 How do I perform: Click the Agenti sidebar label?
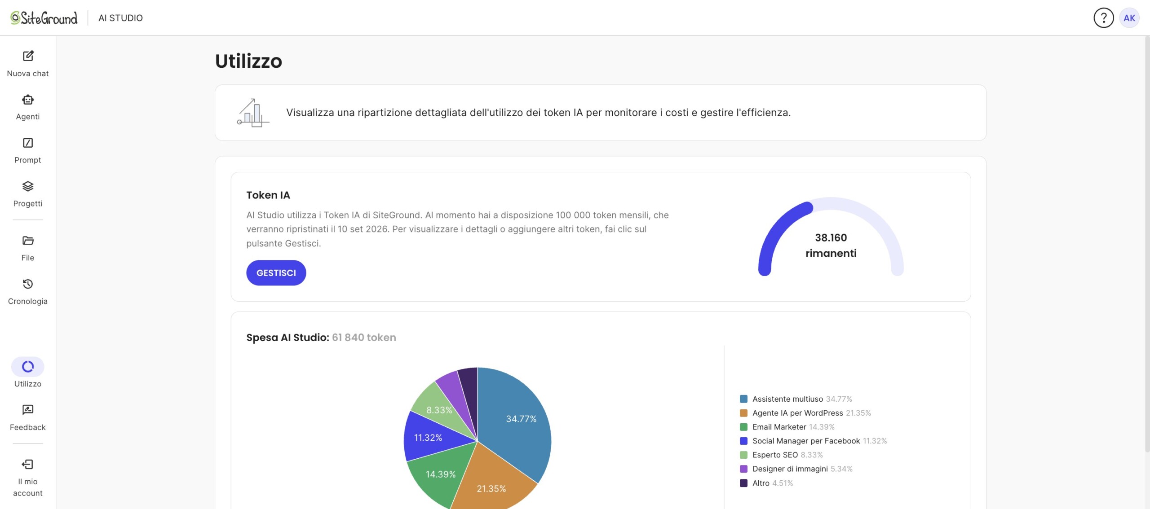click(x=28, y=117)
